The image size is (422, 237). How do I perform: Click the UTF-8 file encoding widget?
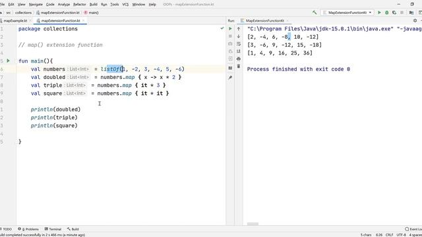pos(402,234)
